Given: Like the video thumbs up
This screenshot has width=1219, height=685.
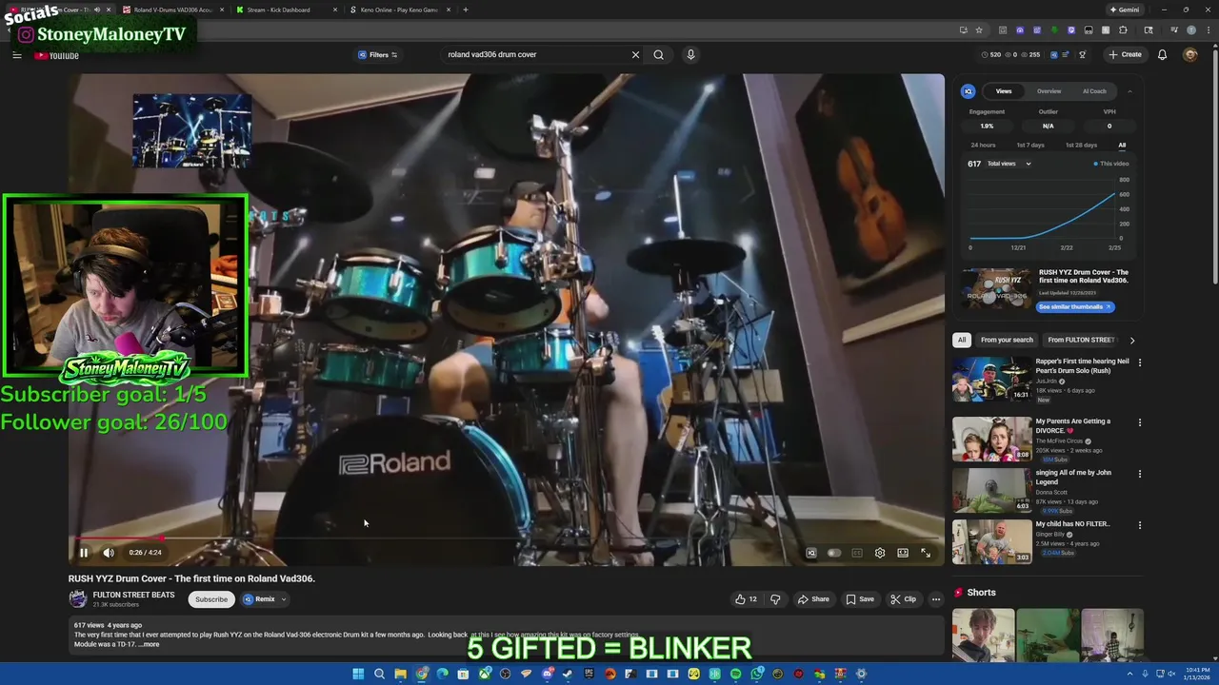Looking at the screenshot, I should pyautogui.click(x=746, y=599).
